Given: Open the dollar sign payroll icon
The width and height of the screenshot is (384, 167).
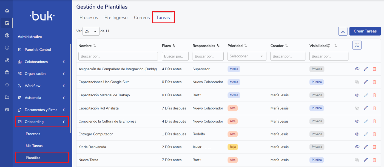Looking at the screenshot, I should [x=7, y=35].
